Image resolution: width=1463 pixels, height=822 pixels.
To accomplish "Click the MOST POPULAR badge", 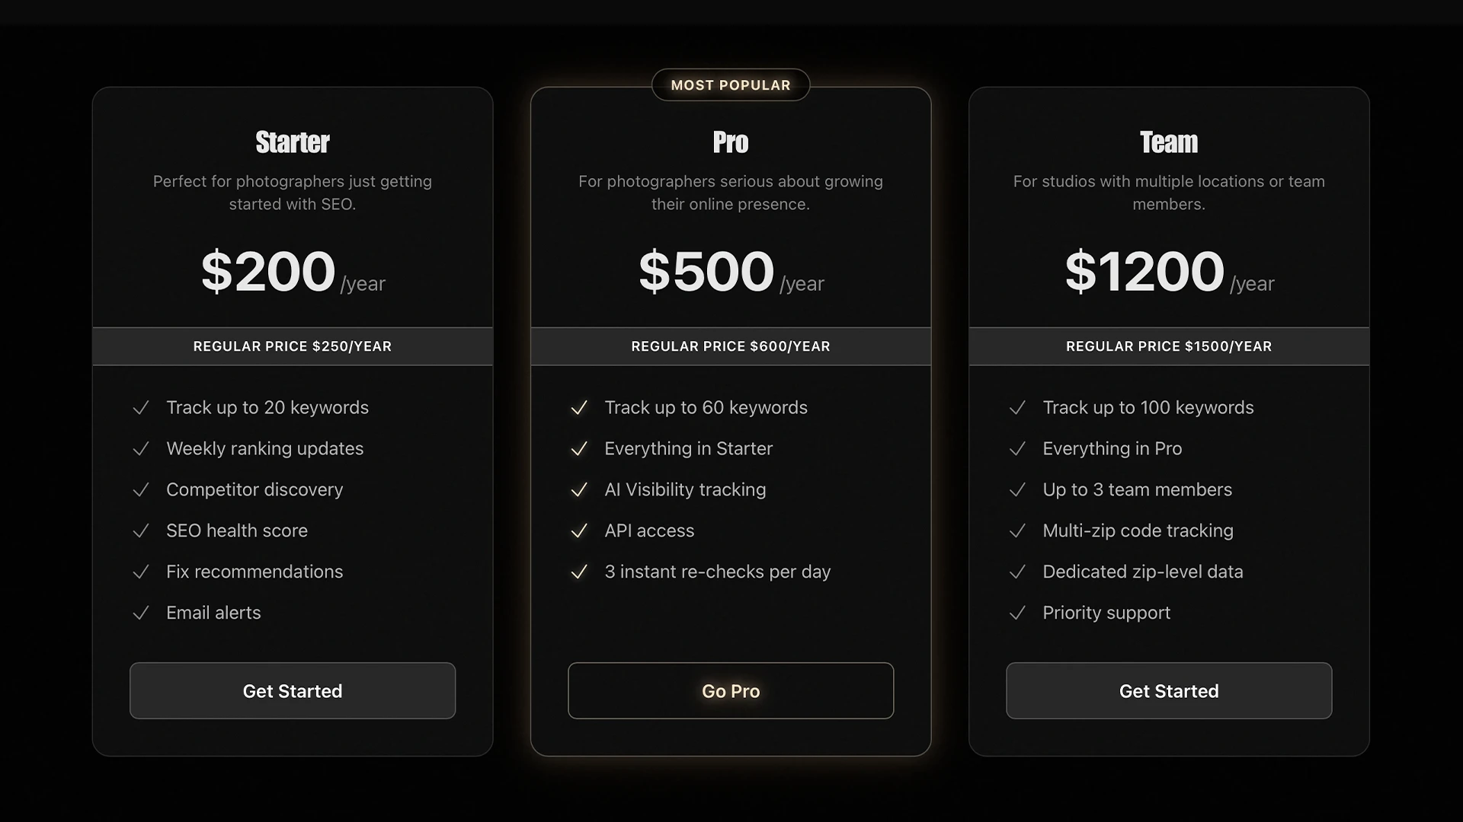I will click(731, 84).
